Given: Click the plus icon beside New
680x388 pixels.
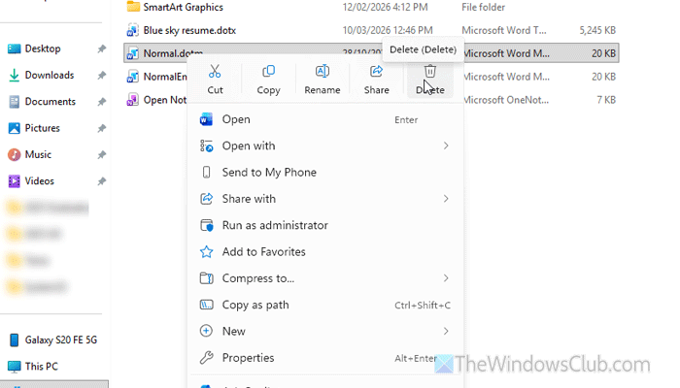Looking at the screenshot, I should point(206,332).
